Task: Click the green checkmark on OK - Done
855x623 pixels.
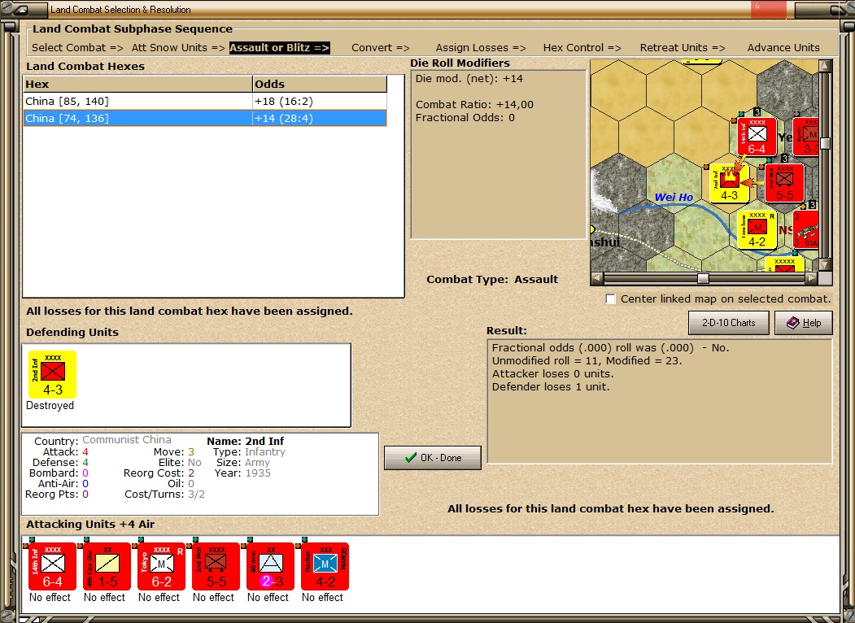Action: point(411,458)
